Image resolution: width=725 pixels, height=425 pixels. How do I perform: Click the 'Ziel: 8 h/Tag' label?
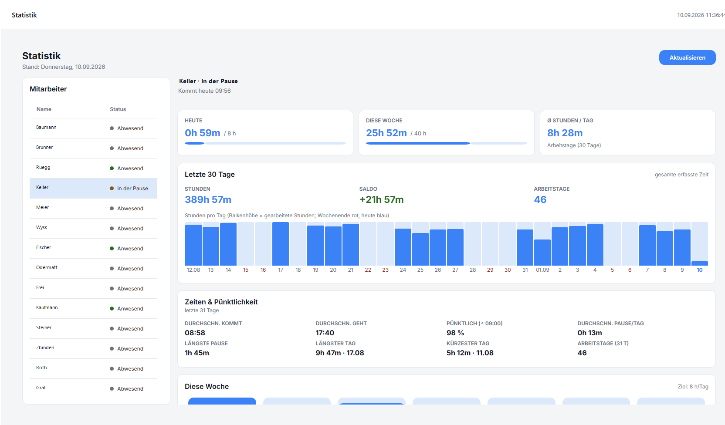pyautogui.click(x=693, y=387)
